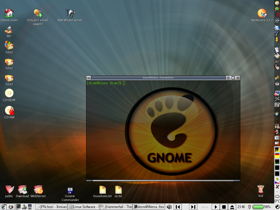This screenshot has height=210, width=280.
Task: Open the terminal window menu button
Action: (89, 78)
